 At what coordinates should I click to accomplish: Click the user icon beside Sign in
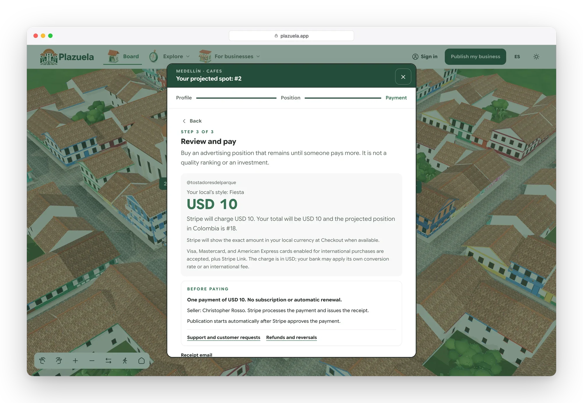[x=415, y=57]
